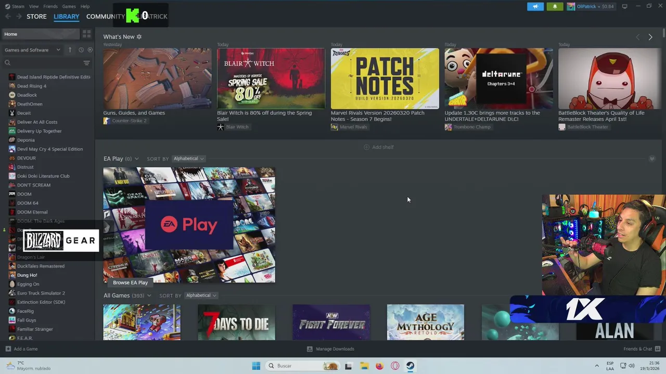Open the Friends menu
This screenshot has height=374, width=666.
click(50, 6)
